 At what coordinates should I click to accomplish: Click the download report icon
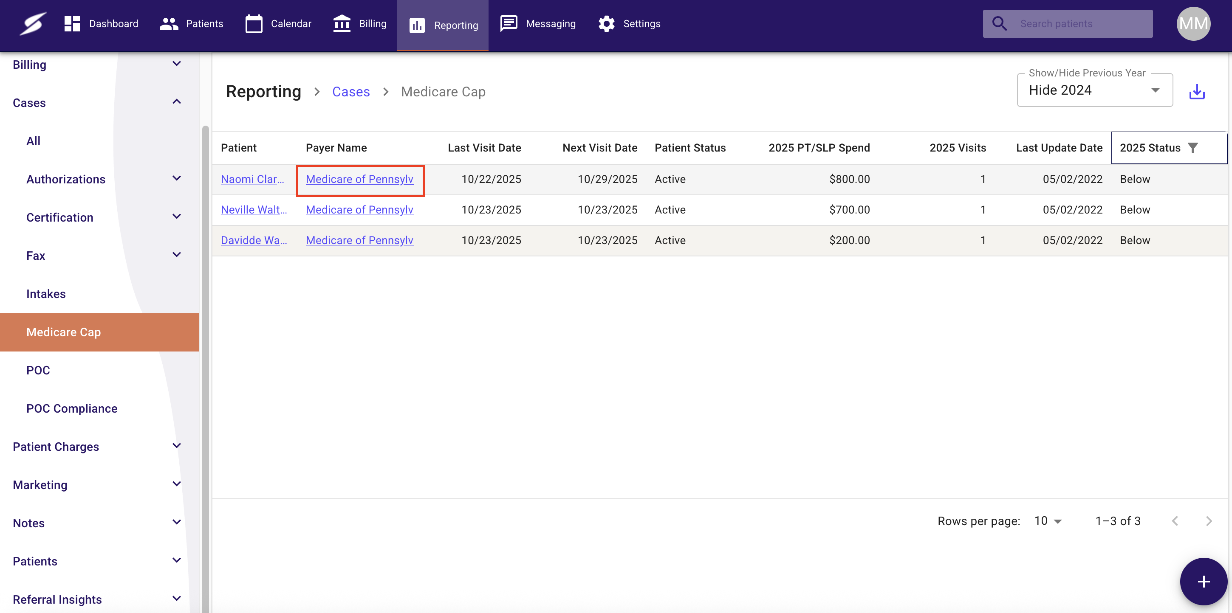tap(1197, 92)
